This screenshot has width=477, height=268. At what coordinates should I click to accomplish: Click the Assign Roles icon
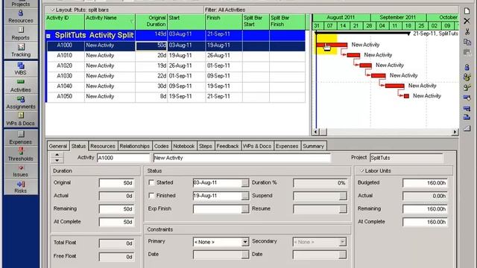[467, 88]
